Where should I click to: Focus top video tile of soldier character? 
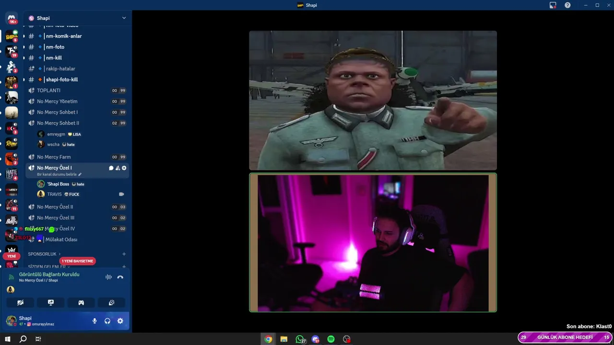coord(373,101)
